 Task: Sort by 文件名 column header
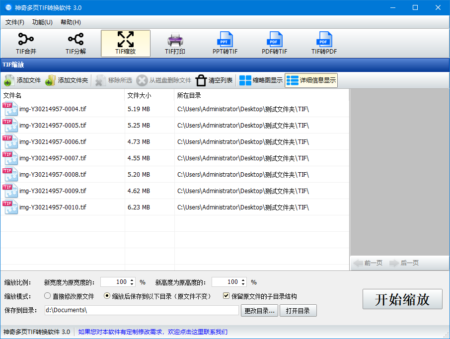pos(63,95)
